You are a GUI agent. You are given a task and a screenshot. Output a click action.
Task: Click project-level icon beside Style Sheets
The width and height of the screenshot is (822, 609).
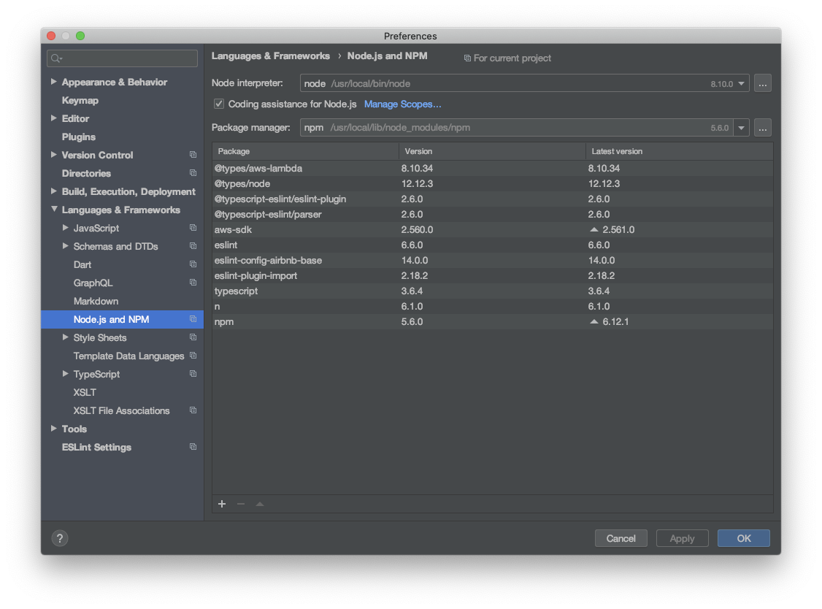(x=193, y=337)
